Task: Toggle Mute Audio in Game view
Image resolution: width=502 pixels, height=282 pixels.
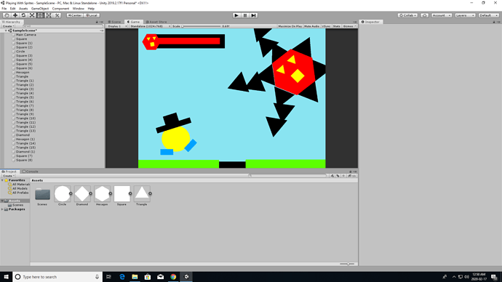Action: 311,26
